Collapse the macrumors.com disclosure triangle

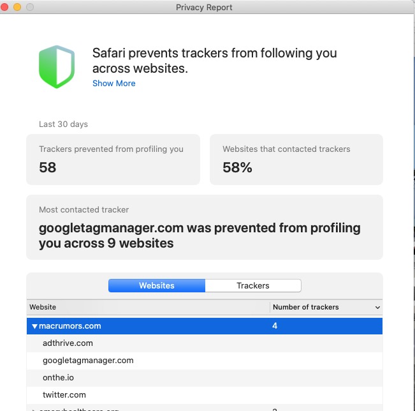[34, 326]
